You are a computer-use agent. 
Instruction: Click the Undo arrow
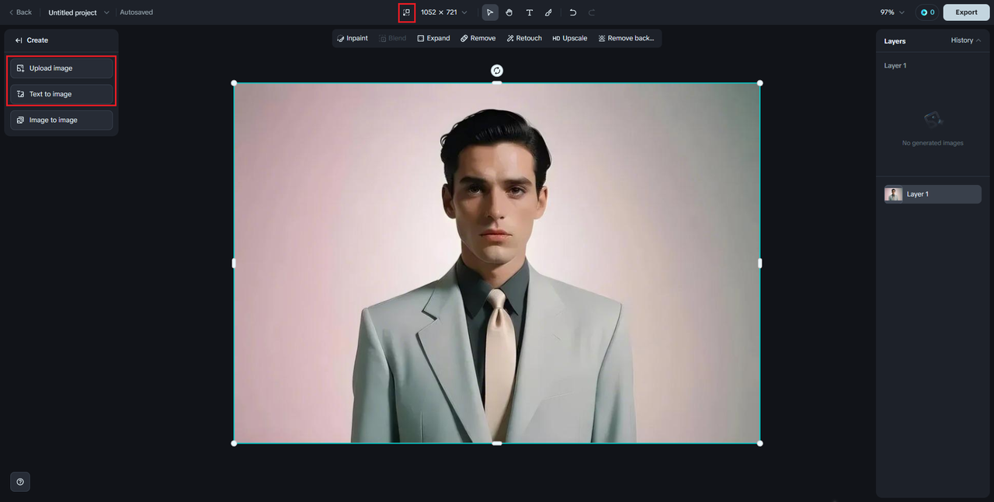pos(572,12)
